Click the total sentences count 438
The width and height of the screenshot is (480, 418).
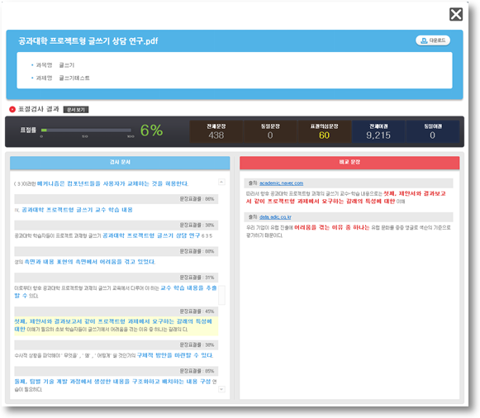[x=216, y=135]
